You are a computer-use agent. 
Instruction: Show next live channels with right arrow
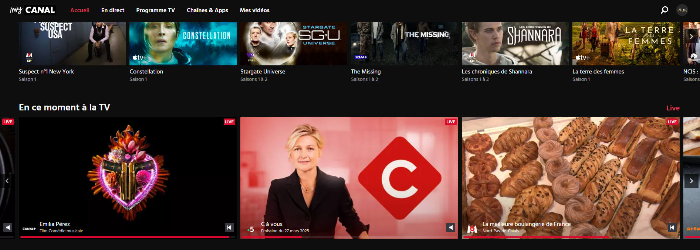[x=691, y=181]
